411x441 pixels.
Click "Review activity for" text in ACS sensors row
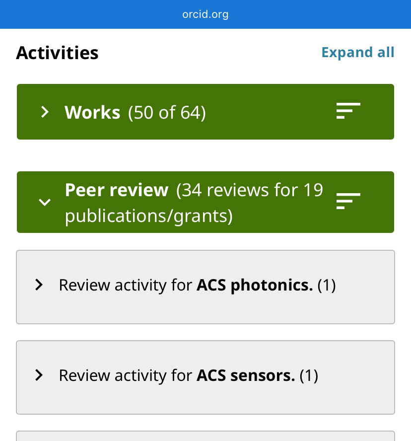[125, 375]
